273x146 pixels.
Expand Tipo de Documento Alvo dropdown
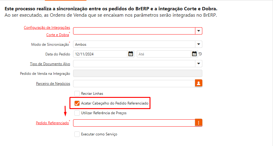199,64
